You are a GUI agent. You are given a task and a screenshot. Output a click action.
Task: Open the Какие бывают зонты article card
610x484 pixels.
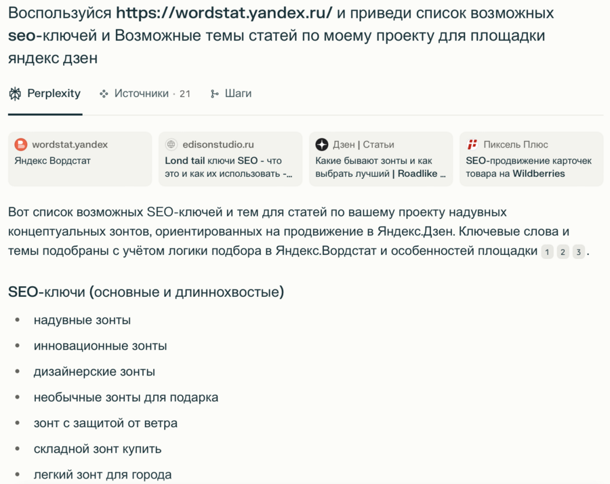381,167
